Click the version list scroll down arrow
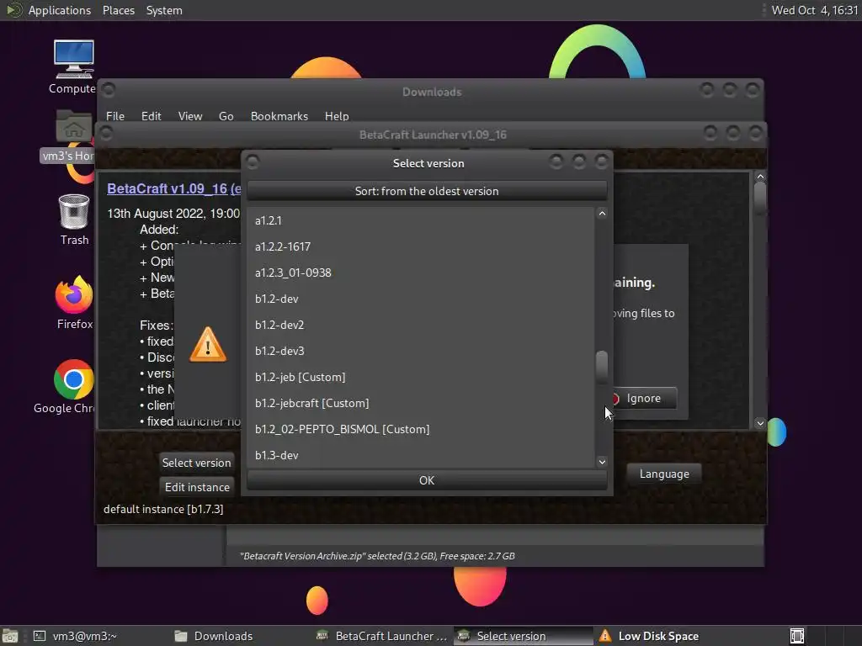Screen dimensions: 862x646 (602, 462)
